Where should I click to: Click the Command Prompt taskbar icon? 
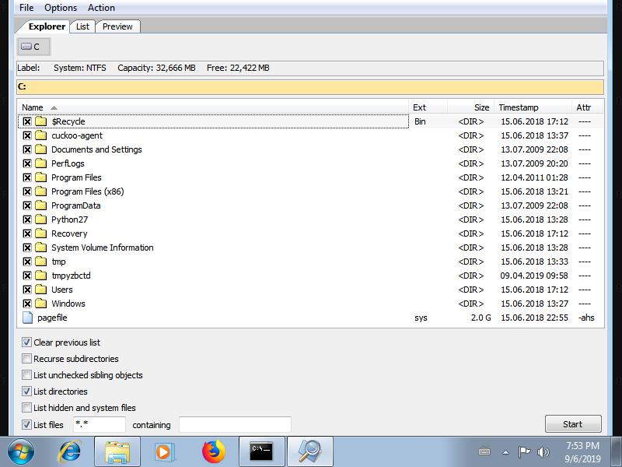261,451
